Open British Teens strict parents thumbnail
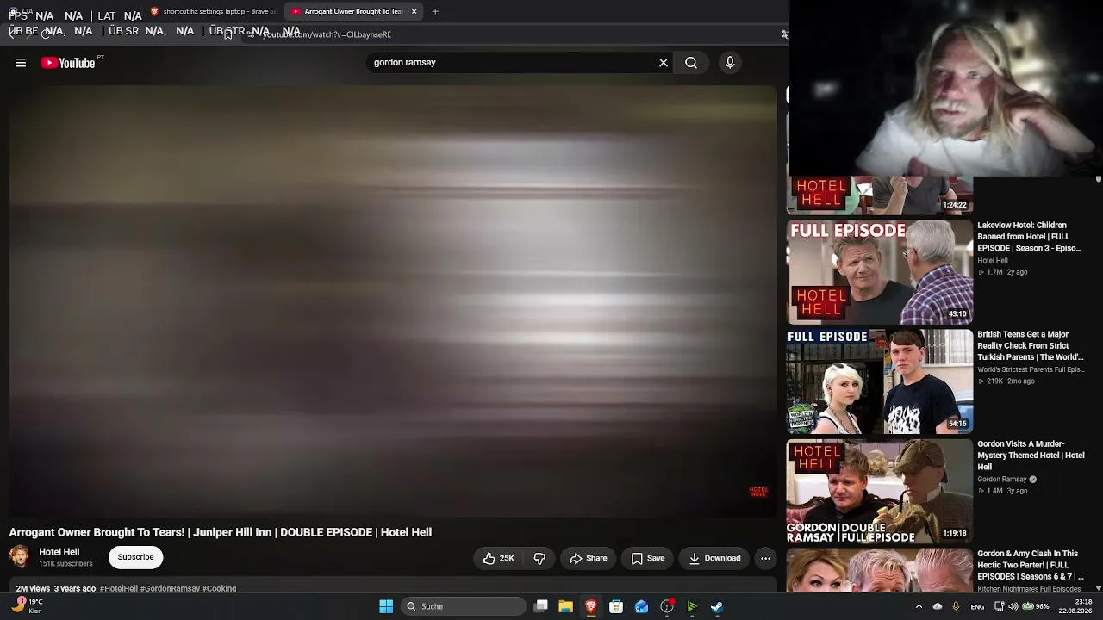This screenshot has height=620, width=1103. pyautogui.click(x=879, y=381)
